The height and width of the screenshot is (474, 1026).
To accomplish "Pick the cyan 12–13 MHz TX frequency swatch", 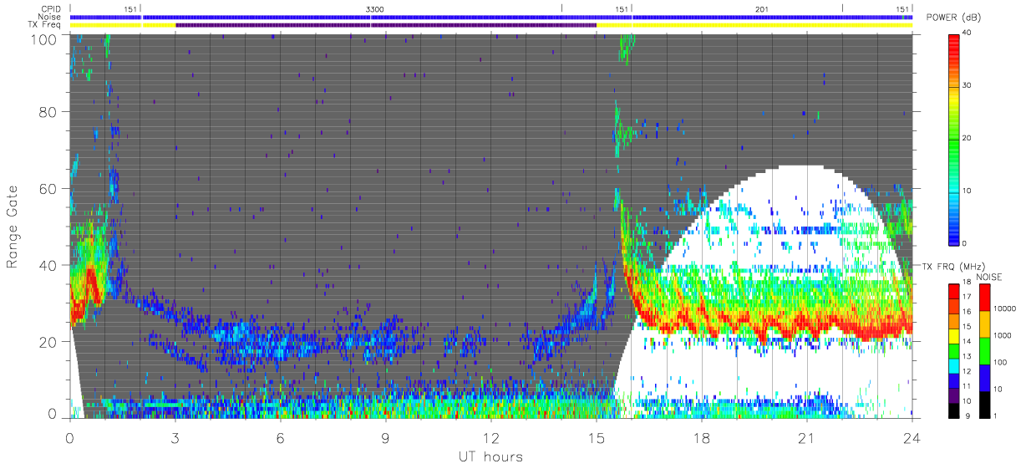I will pos(953,364).
